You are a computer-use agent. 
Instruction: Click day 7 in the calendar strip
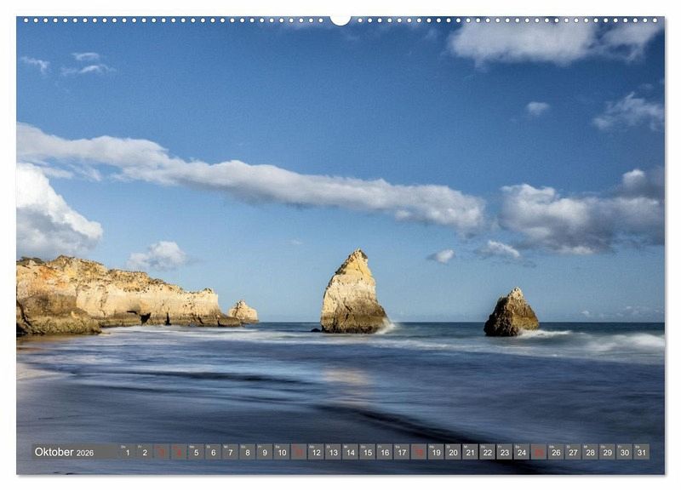[230, 452]
